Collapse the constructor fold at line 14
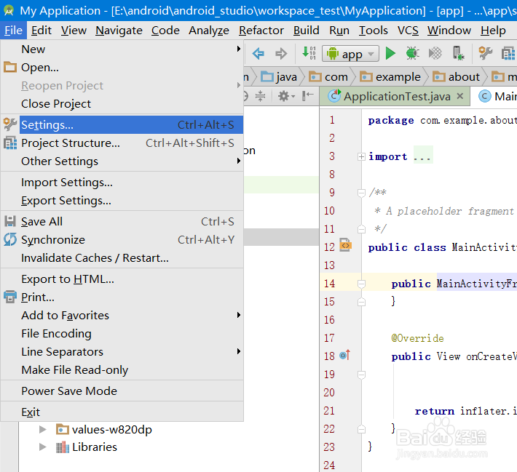This screenshot has height=472, width=517. click(x=361, y=284)
